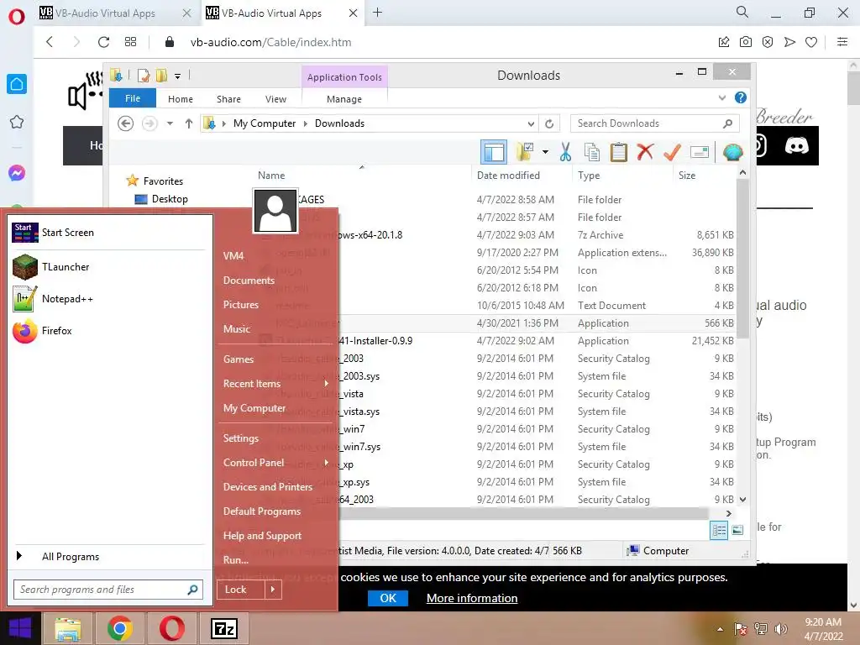860x645 pixels.
Task: Open the More information cookie link
Action: (x=472, y=598)
